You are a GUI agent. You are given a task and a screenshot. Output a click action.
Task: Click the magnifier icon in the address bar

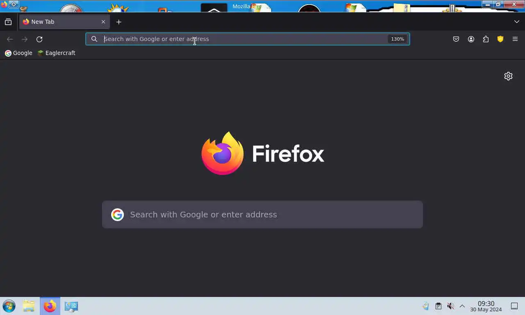(x=94, y=39)
